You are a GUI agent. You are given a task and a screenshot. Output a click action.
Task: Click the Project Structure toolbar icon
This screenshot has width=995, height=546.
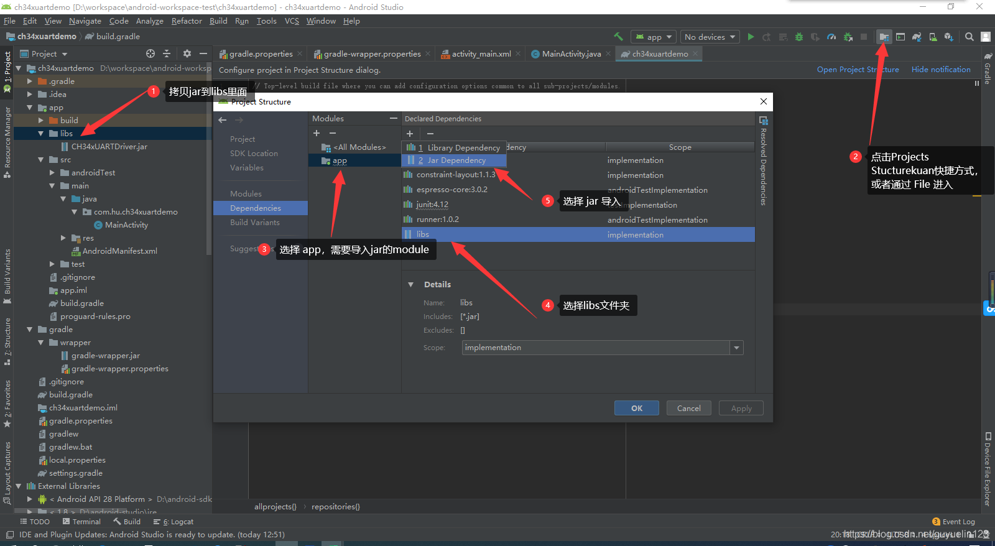(x=884, y=37)
